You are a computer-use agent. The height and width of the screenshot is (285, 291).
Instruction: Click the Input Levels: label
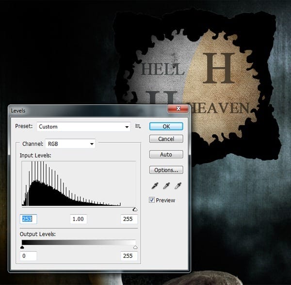[35, 155]
